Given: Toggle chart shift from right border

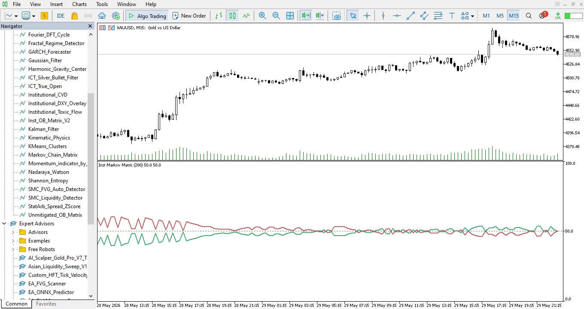Looking at the screenshot, I should pos(320,16).
